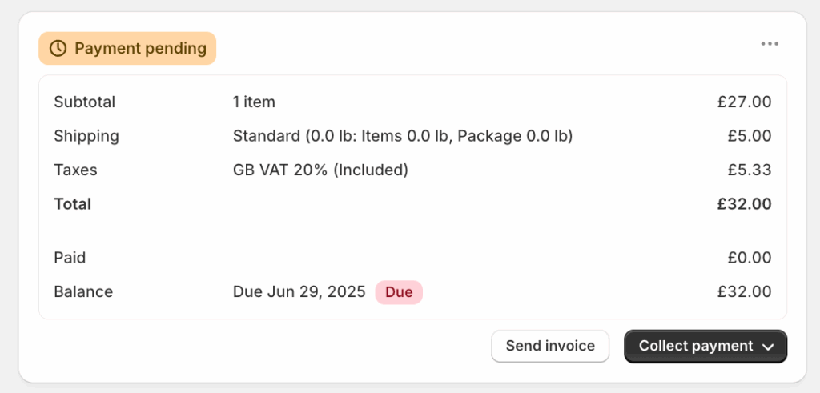Click the £5.33 tax amount
The image size is (820, 393).
click(749, 170)
